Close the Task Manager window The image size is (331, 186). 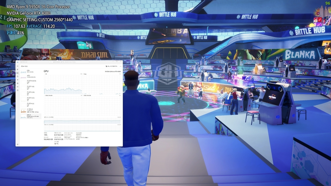tap(121, 61)
